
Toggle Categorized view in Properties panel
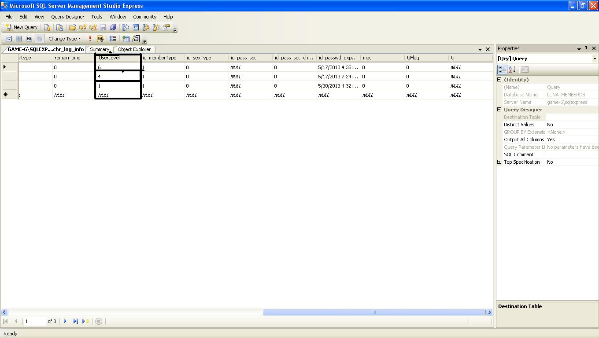(502, 70)
